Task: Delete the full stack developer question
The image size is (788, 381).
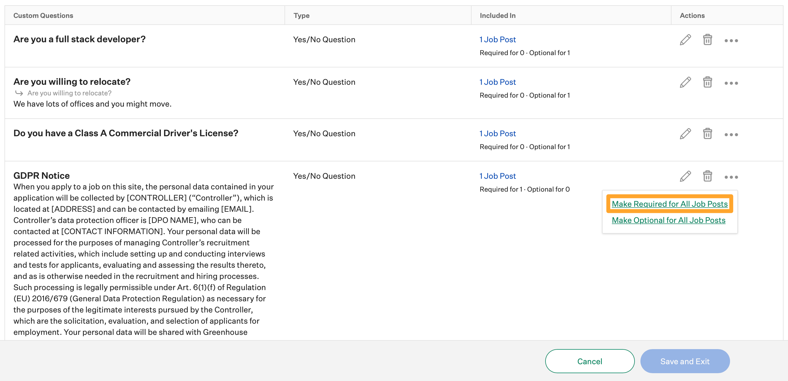Action: tap(707, 40)
